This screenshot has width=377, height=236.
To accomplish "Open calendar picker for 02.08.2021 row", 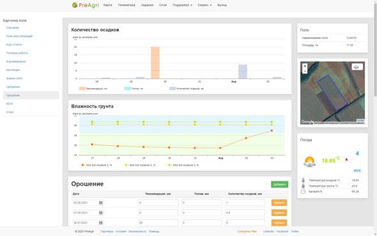I will coord(101,203).
